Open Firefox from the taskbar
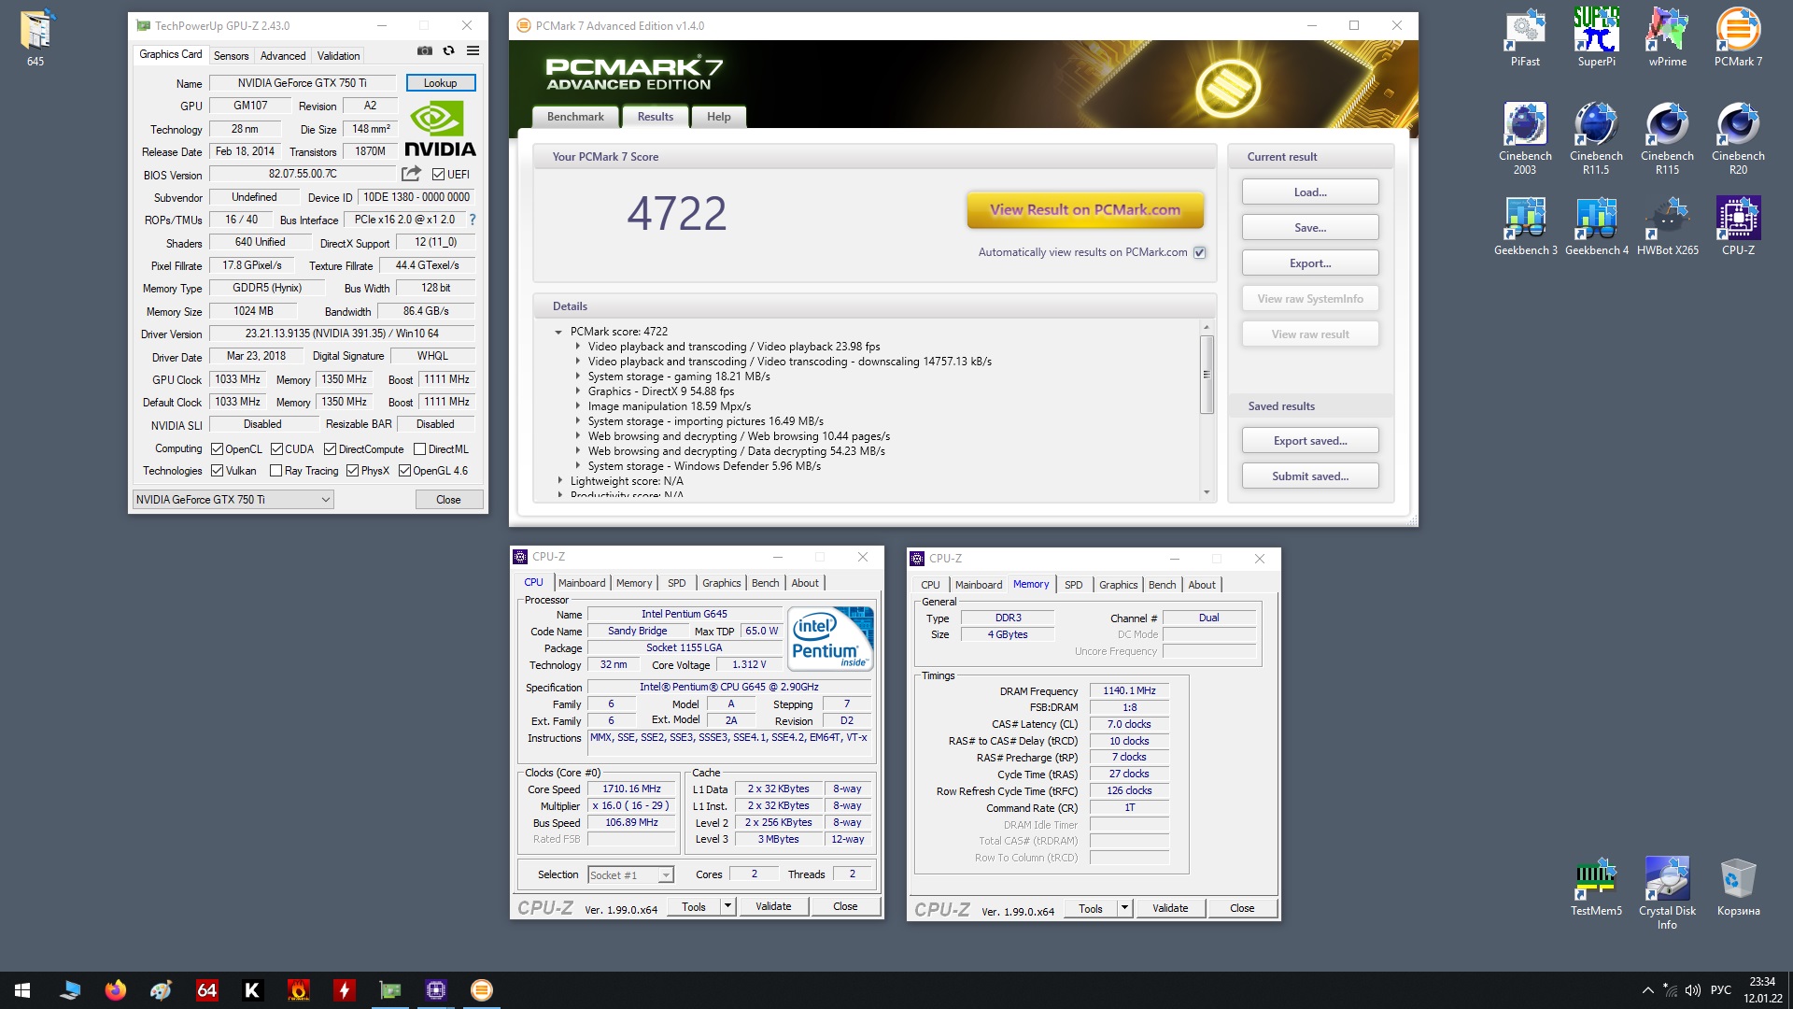1793x1009 pixels. [x=115, y=990]
